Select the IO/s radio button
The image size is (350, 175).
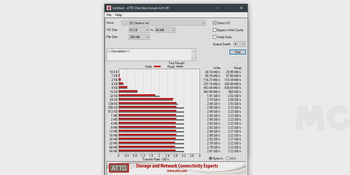tap(228, 158)
